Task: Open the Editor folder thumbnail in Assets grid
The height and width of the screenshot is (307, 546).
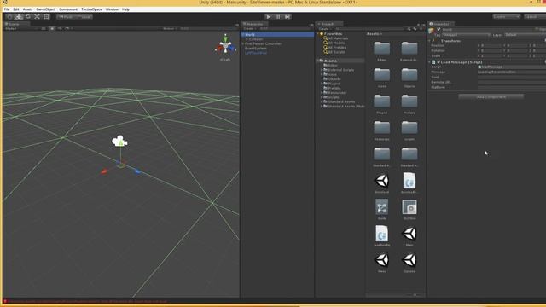Action: tap(381, 49)
